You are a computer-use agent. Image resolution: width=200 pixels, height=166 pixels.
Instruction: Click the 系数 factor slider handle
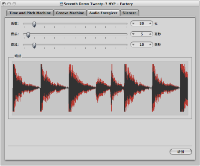point(34,24)
